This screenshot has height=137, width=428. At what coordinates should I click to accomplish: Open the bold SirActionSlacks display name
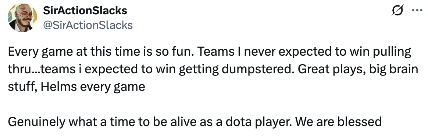coord(85,11)
